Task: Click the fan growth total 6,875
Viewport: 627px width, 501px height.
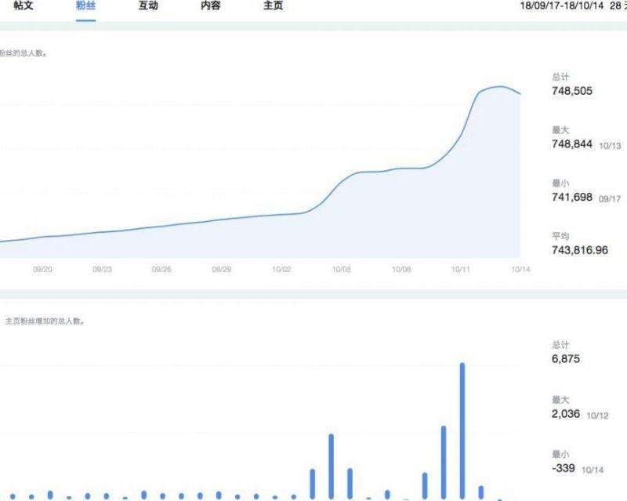Action: point(565,359)
